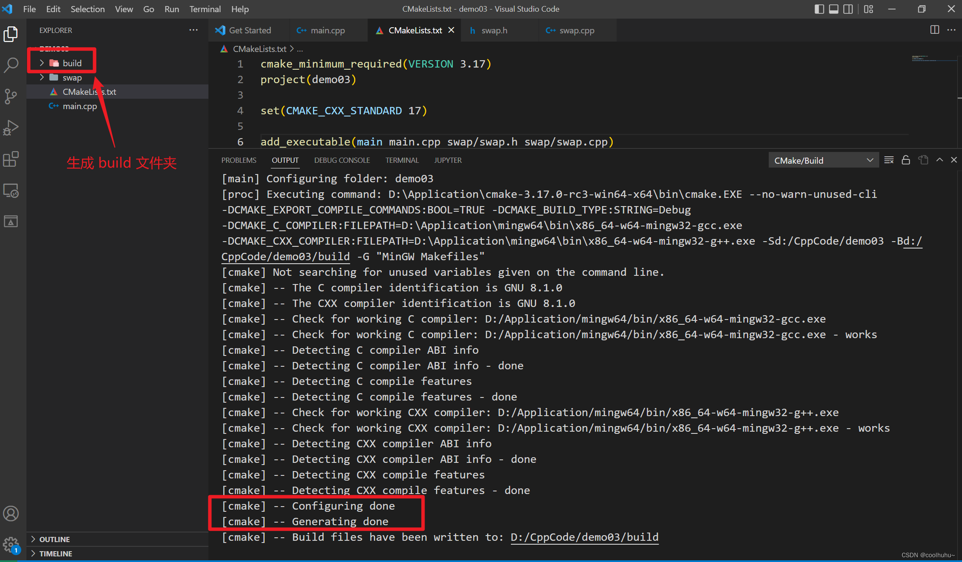Toggle output auto-scroll lock

tap(906, 160)
